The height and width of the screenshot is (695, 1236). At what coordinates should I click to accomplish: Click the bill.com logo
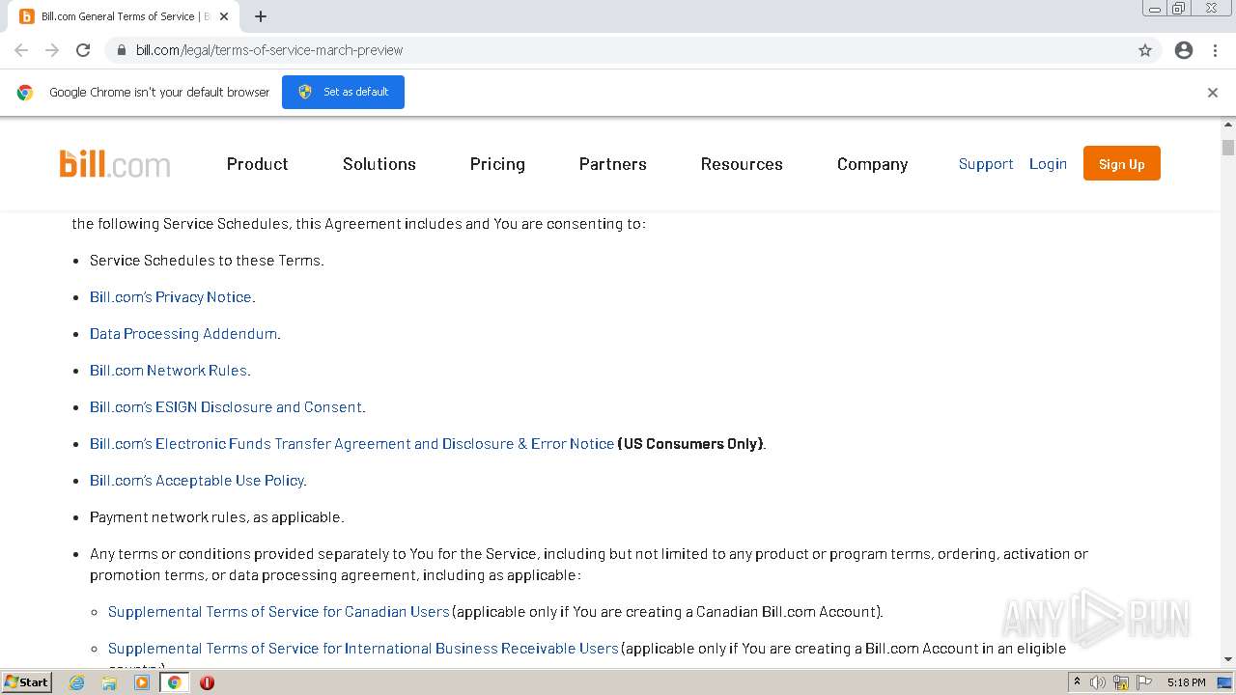coord(115,164)
